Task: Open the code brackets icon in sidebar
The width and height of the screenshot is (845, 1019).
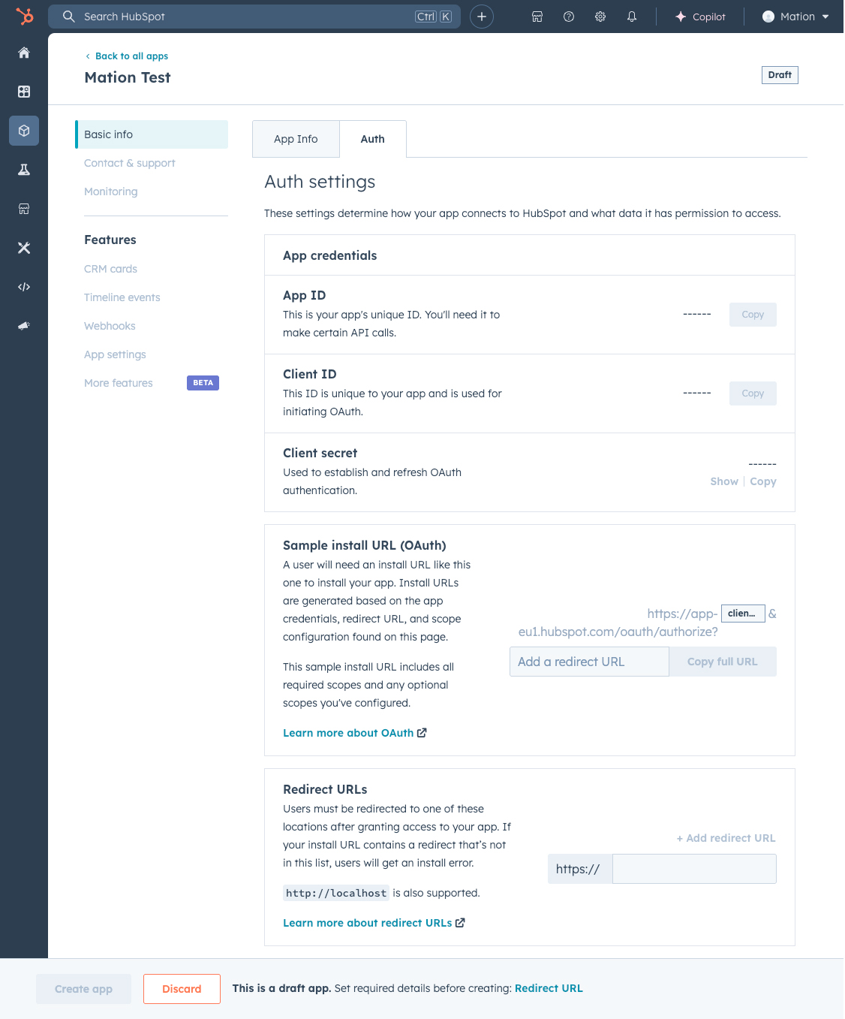Action: point(24,287)
